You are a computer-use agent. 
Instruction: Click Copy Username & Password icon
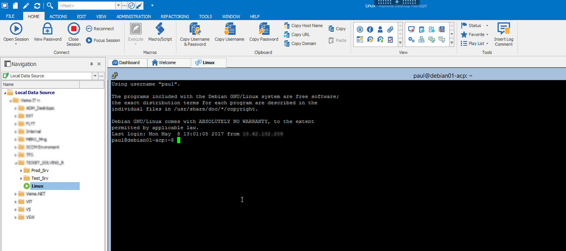pos(195,28)
